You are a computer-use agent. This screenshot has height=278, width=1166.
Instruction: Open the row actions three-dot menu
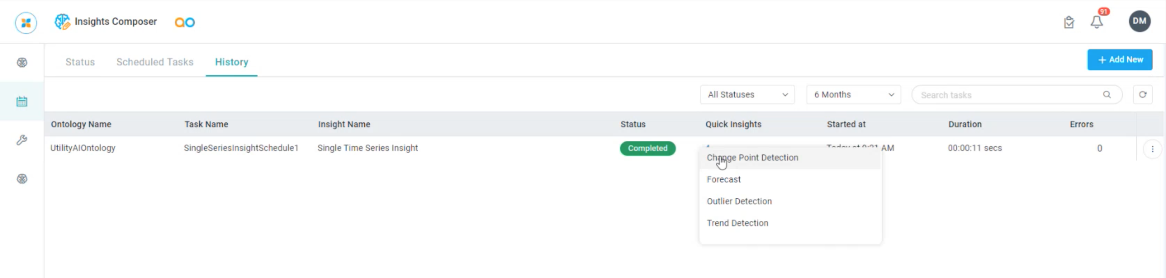coord(1152,148)
